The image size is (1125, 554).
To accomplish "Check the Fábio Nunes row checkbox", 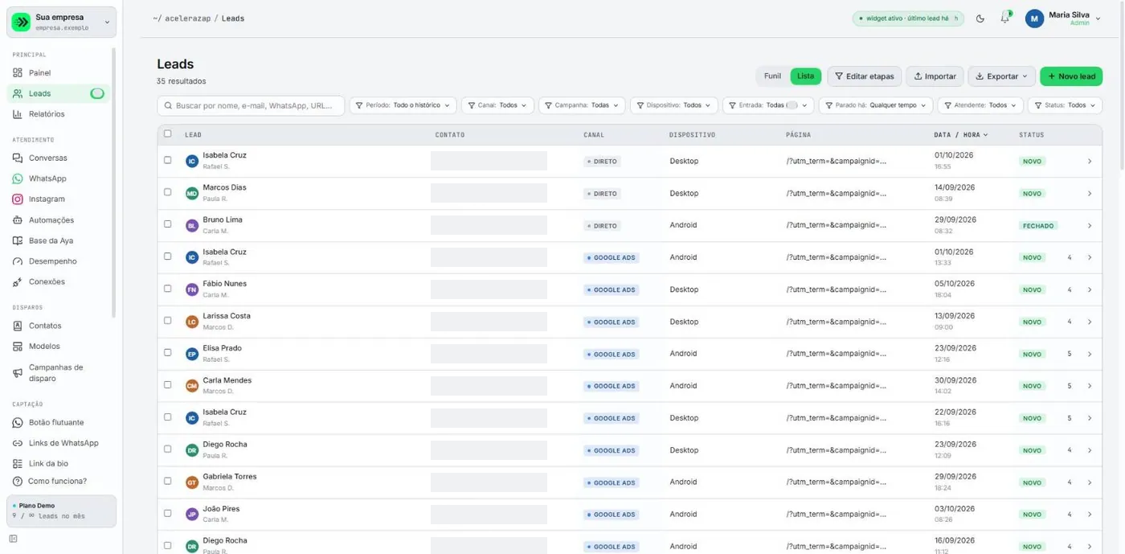I will click(x=168, y=289).
